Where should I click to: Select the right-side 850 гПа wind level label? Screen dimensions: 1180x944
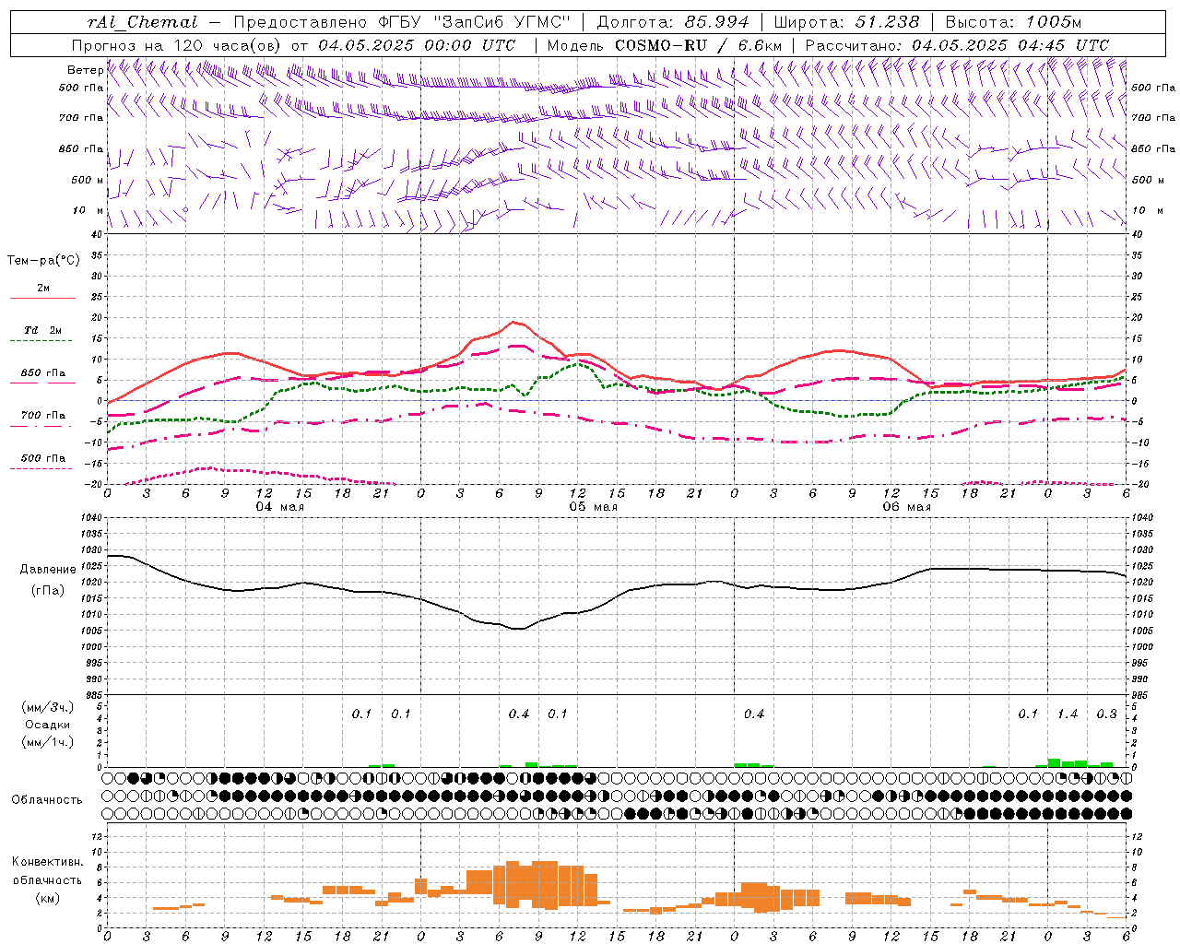[x=1153, y=148]
